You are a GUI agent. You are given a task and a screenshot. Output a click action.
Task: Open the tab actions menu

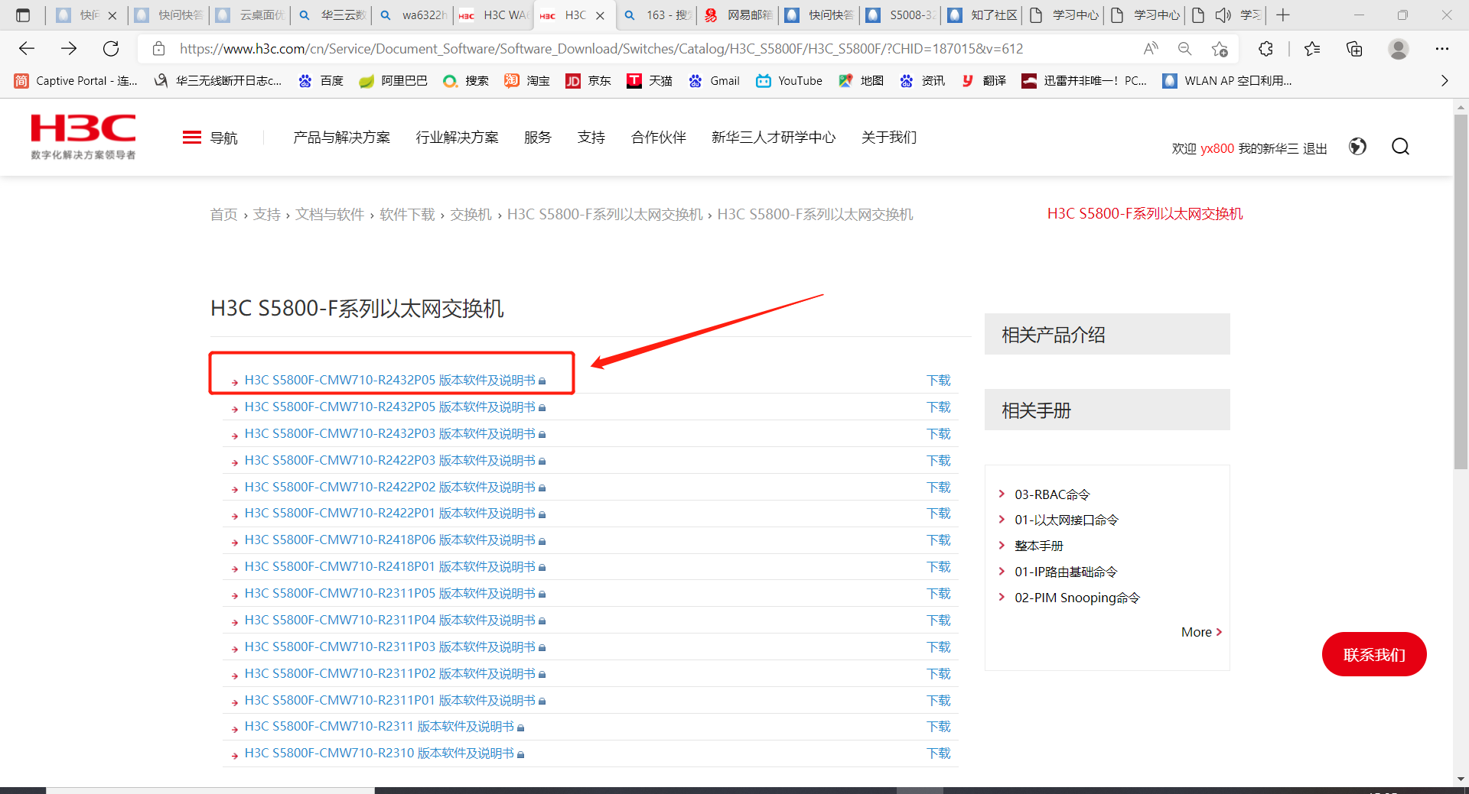pyautogui.click(x=23, y=15)
